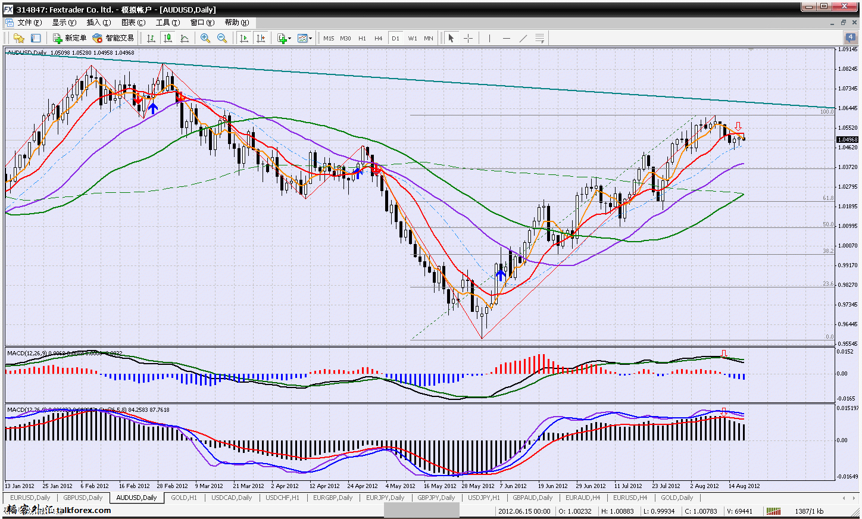
Task: Click the blue number 4 toolbar badge
Action: pos(851,37)
